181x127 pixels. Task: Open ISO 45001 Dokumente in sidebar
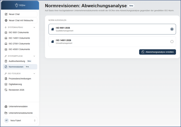click(x=20, y=49)
